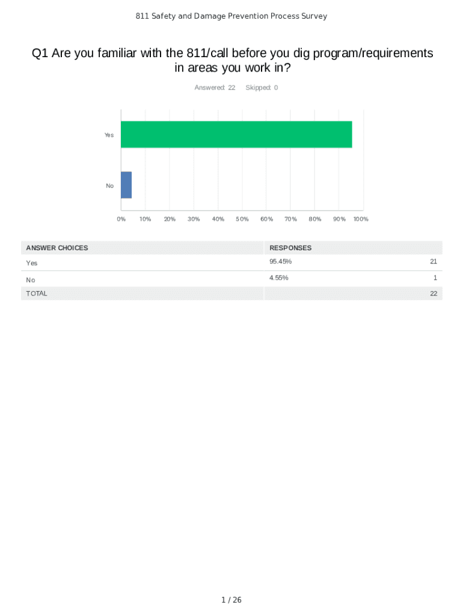Select the No answer choice in table
The width and height of the screenshot is (463, 616).
pos(31,280)
